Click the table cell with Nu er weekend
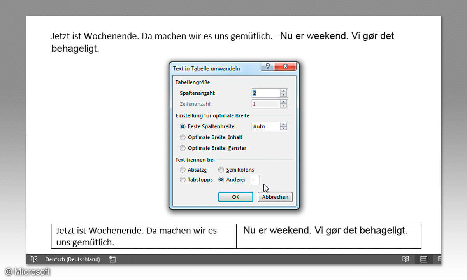 point(329,236)
